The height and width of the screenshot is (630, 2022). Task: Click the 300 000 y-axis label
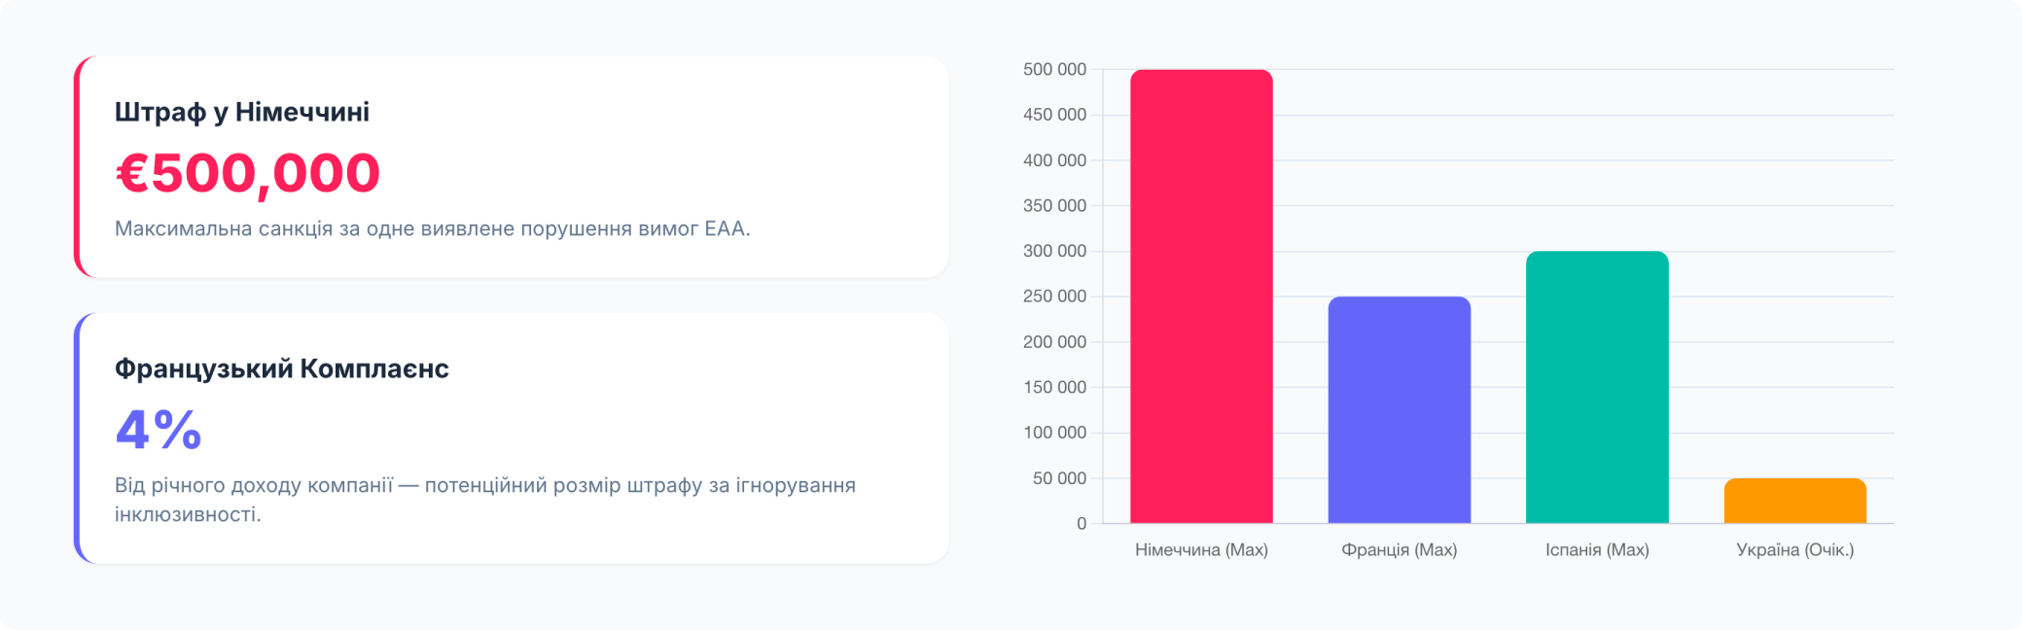[x=1054, y=251]
